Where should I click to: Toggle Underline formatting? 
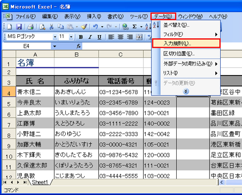pyautogui.click(x=99, y=37)
